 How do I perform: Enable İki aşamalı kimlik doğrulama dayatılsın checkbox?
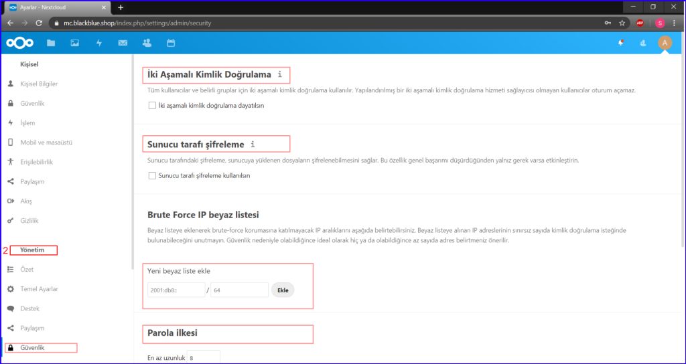(152, 105)
